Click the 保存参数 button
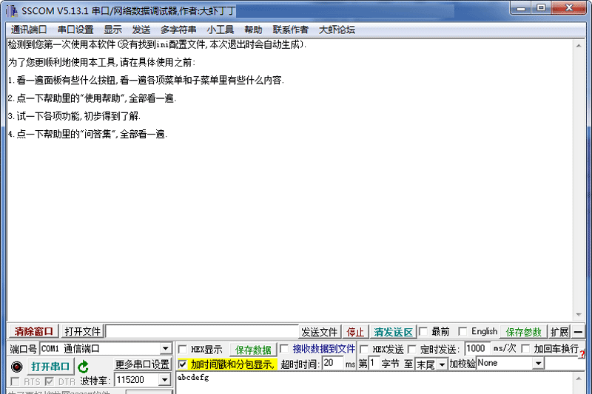 click(524, 332)
